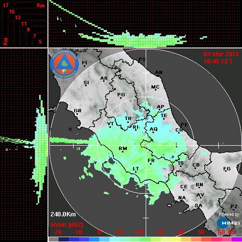Image resolution: width=242 pixels, height=242 pixels.
Task: Click the HIMET logo
Action: click(x=228, y=223)
